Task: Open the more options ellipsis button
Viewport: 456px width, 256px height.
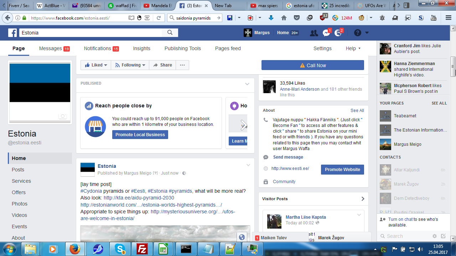Action: tap(182, 65)
